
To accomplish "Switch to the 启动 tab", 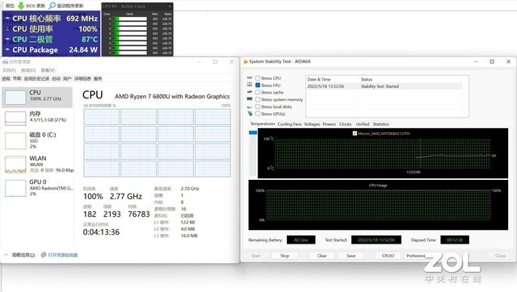I will click(57, 78).
